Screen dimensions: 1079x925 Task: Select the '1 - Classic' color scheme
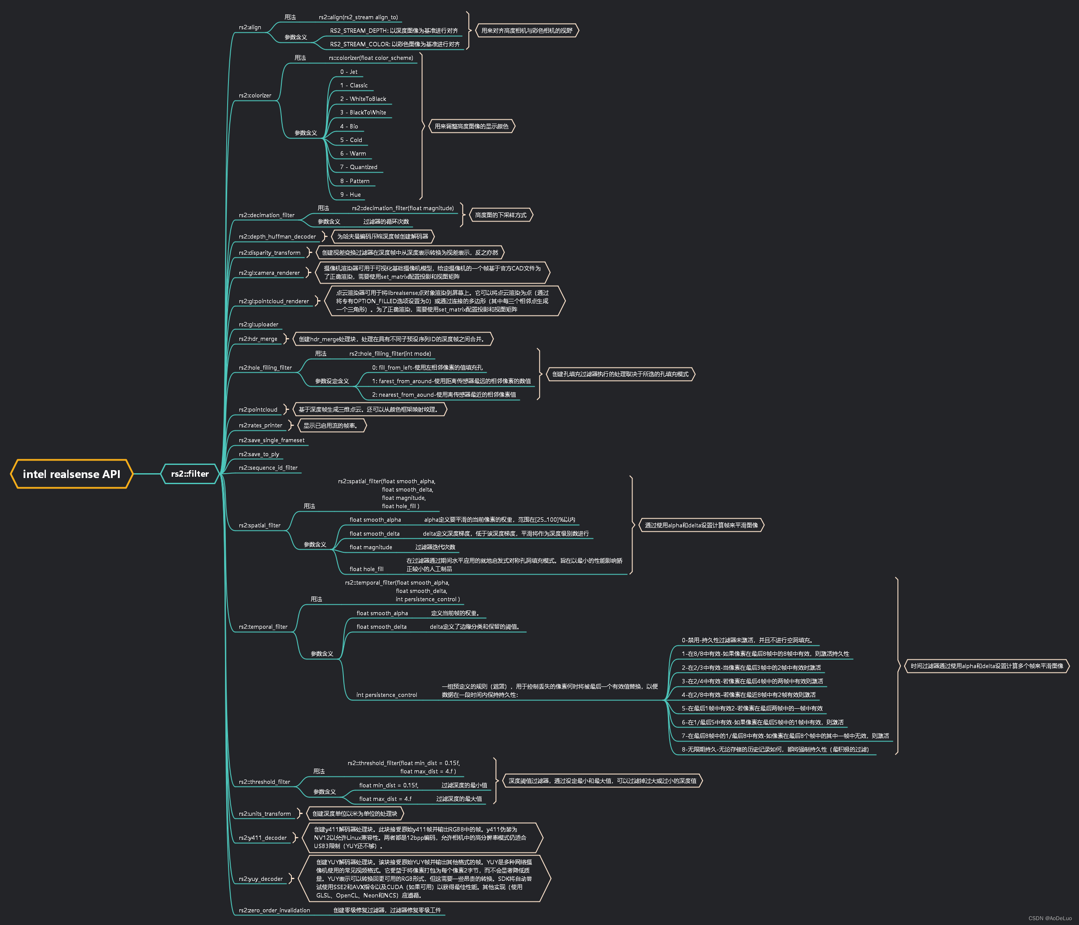tap(354, 85)
